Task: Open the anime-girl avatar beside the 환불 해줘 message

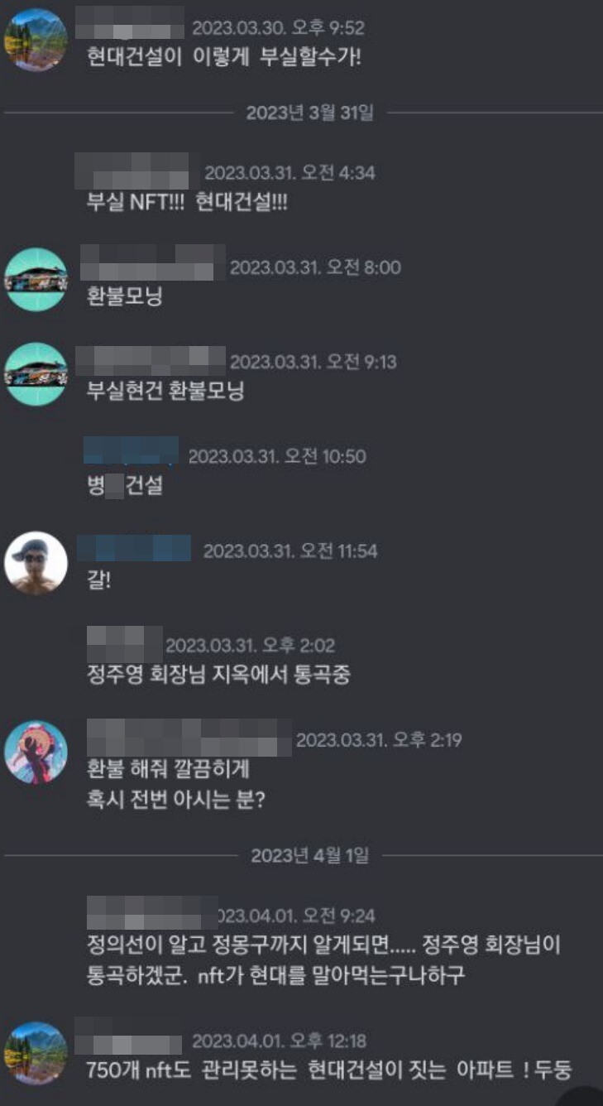Action: click(36, 752)
